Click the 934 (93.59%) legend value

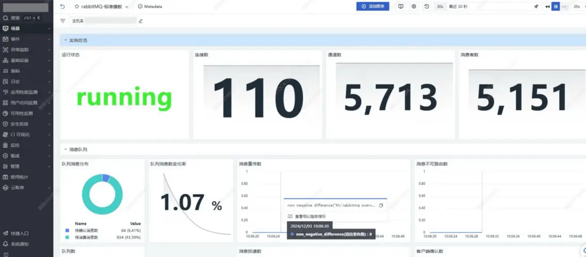pyautogui.click(x=129, y=237)
